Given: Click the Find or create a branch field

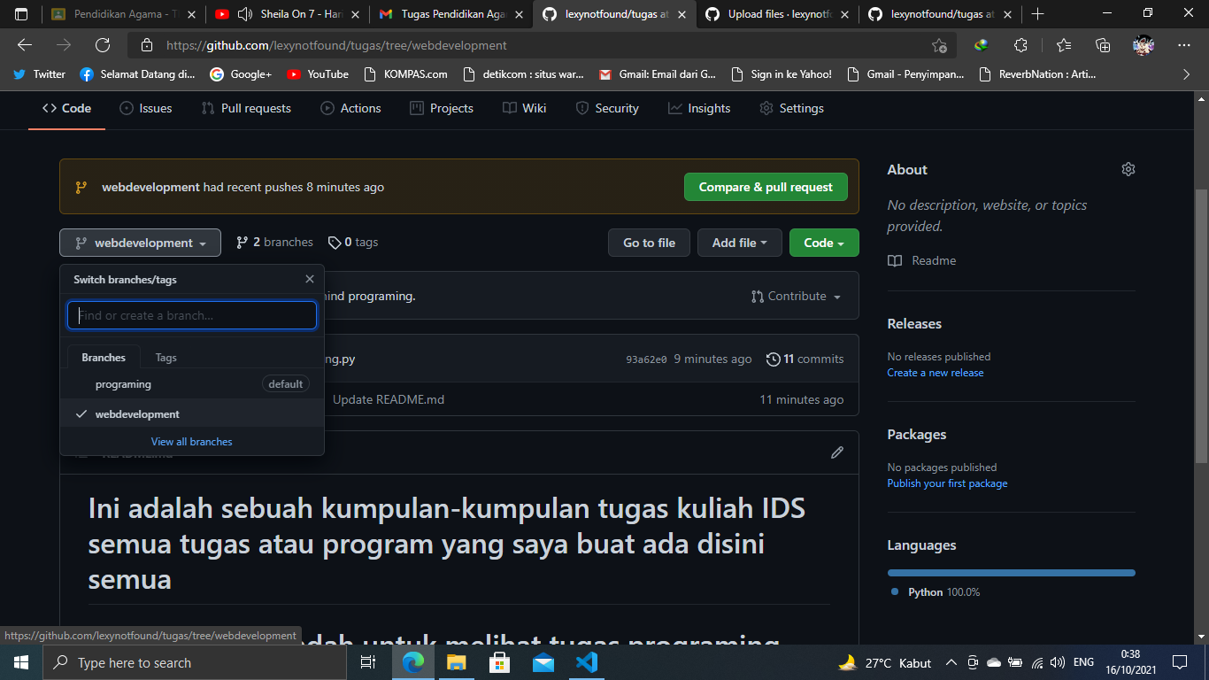Looking at the screenshot, I should (192, 315).
